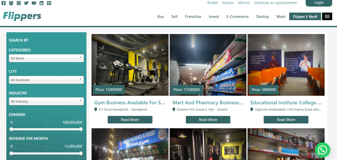Open the Pinterest social icon
Screen dimensions: 337x160
click(49, 3)
